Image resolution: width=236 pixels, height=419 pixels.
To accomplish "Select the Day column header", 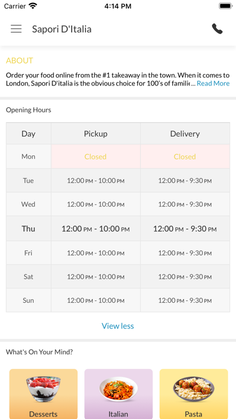I will click(29, 134).
